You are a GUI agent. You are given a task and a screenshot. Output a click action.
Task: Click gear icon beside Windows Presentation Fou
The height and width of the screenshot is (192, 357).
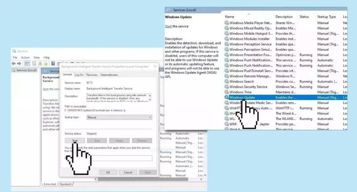coord(227,55)
